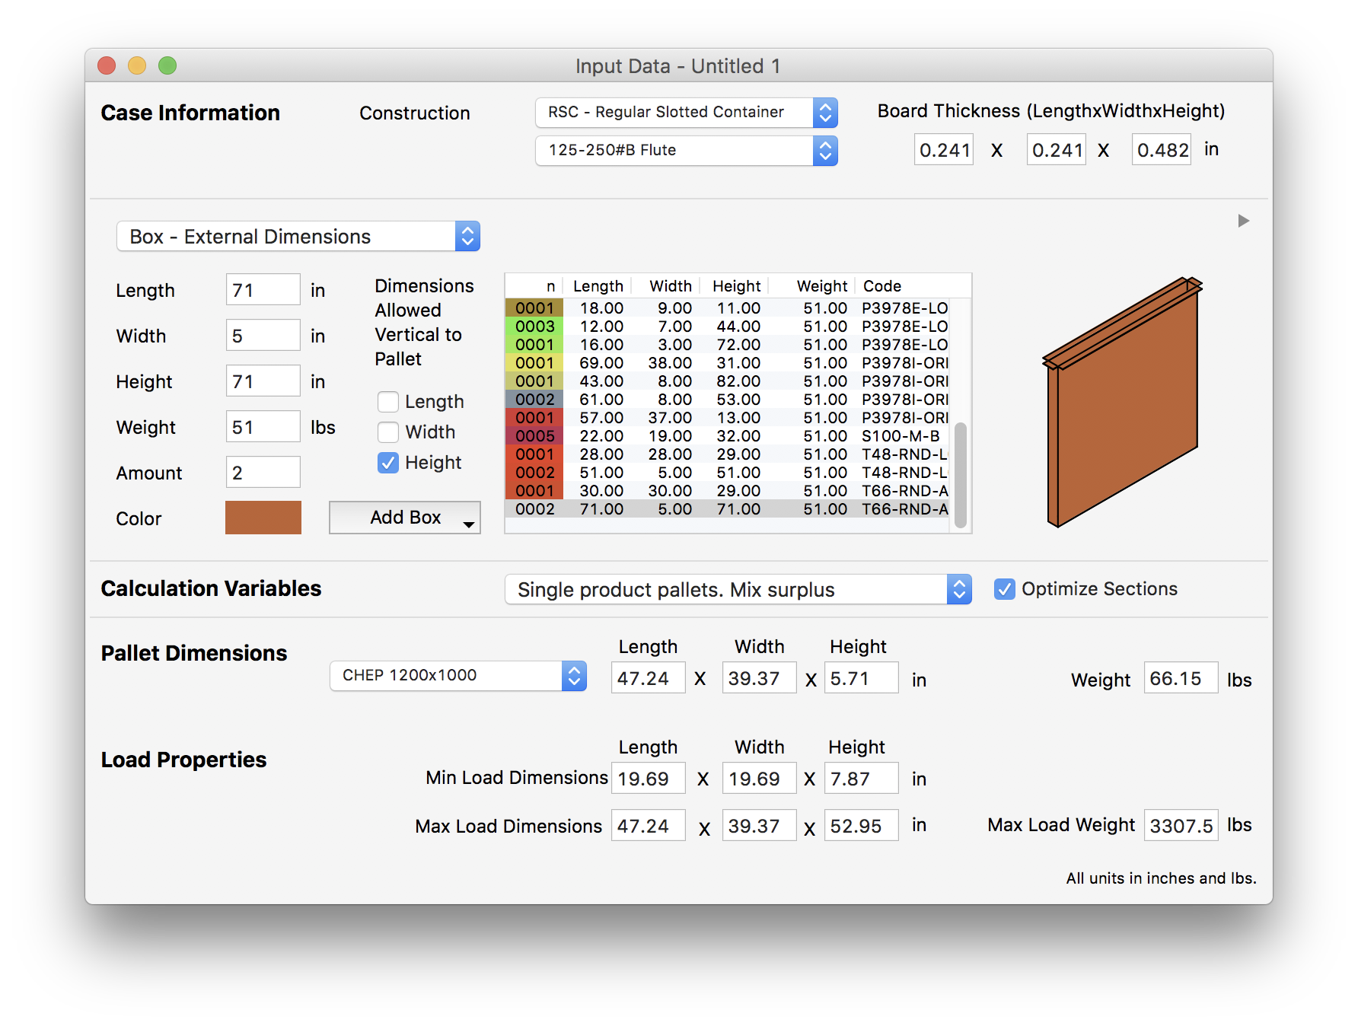Click the Pallet Height field 5.71
This screenshot has width=1358, height=1026.
point(862,678)
